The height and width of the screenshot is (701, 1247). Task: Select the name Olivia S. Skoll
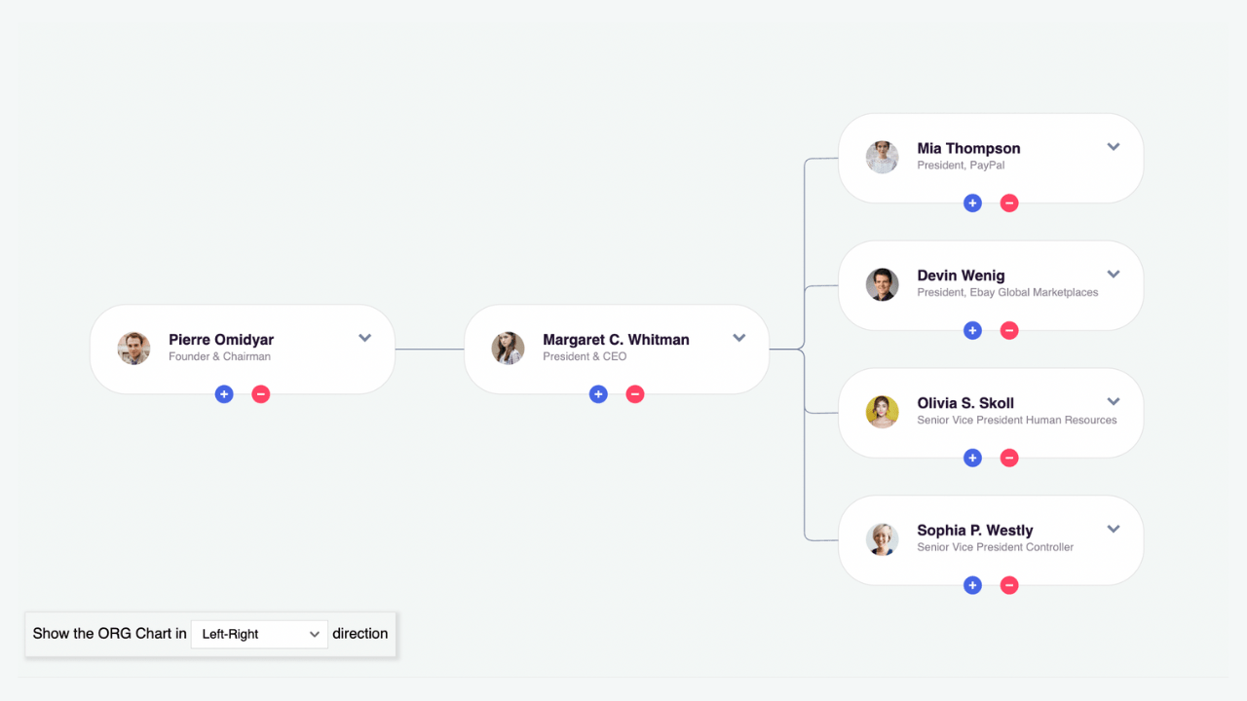(x=965, y=403)
